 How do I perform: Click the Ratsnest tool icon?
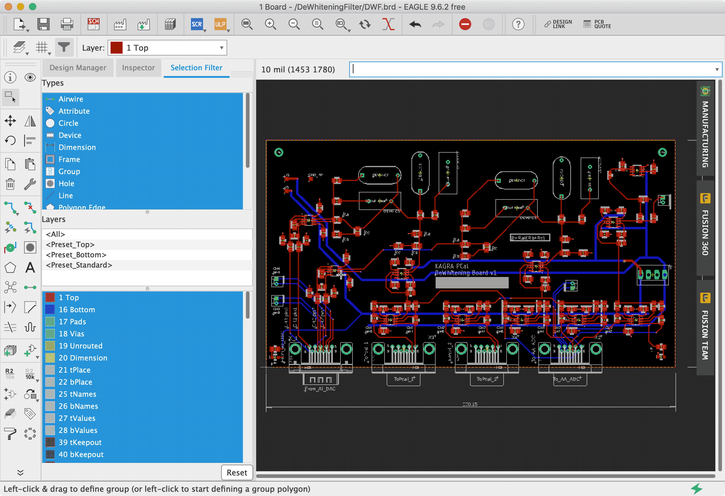click(x=10, y=287)
